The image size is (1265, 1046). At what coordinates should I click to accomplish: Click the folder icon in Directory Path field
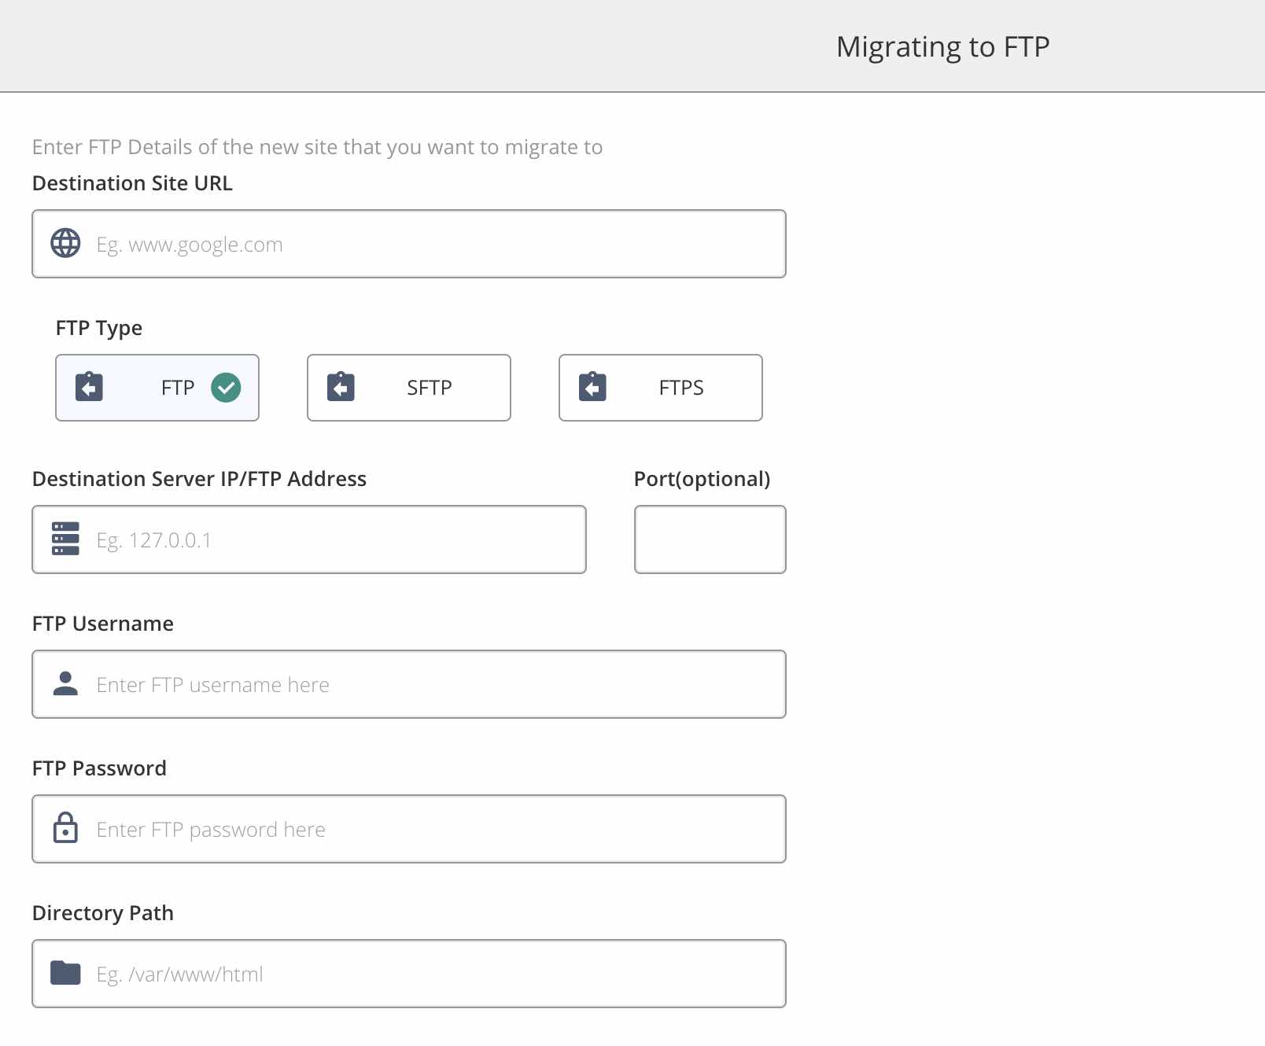(65, 974)
